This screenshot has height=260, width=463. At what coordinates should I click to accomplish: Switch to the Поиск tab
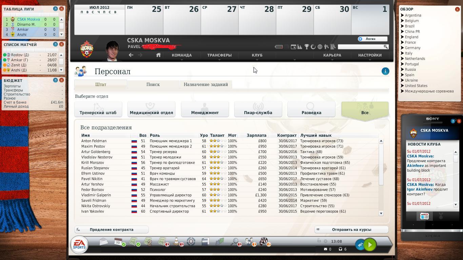(x=153, y=84)
